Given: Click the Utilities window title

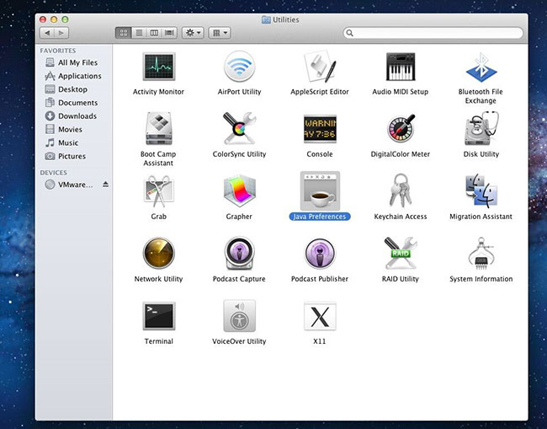Looking at the screenshot, I should pos(285,19).
